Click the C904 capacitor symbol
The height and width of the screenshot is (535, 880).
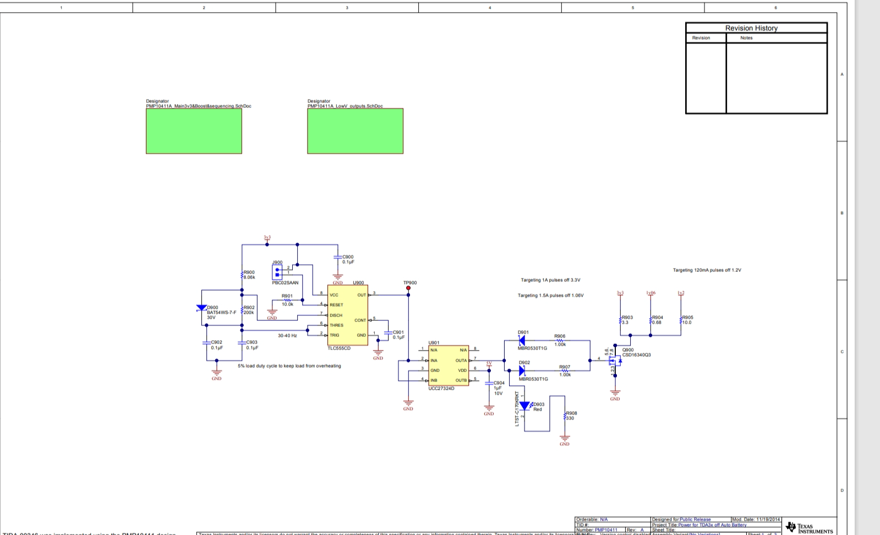tap(489, 383)
